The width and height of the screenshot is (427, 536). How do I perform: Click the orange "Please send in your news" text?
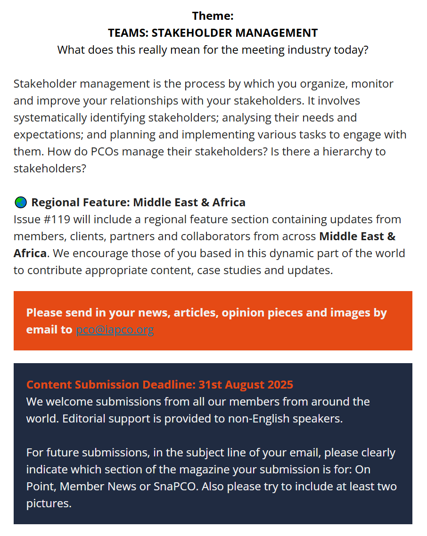[x=206, y=313]
